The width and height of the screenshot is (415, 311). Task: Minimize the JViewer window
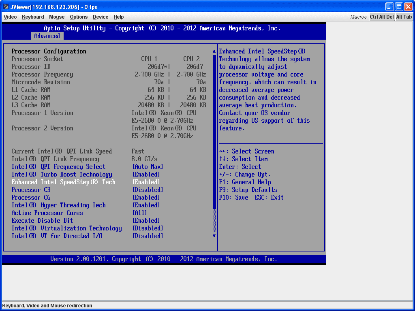pos(389,6)
